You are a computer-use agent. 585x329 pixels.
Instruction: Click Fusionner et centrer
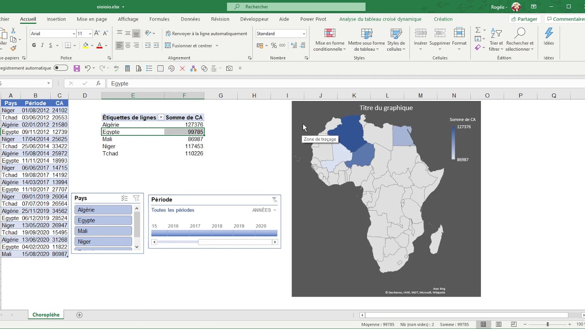(192, 46)
